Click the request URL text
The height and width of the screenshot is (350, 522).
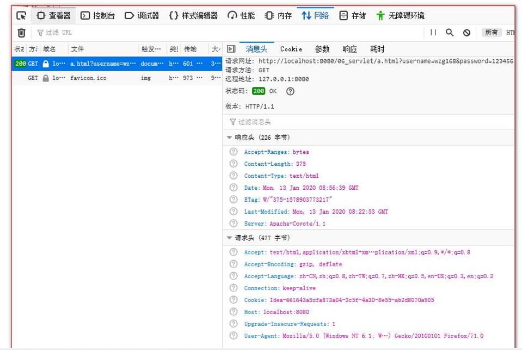(386, 61)
